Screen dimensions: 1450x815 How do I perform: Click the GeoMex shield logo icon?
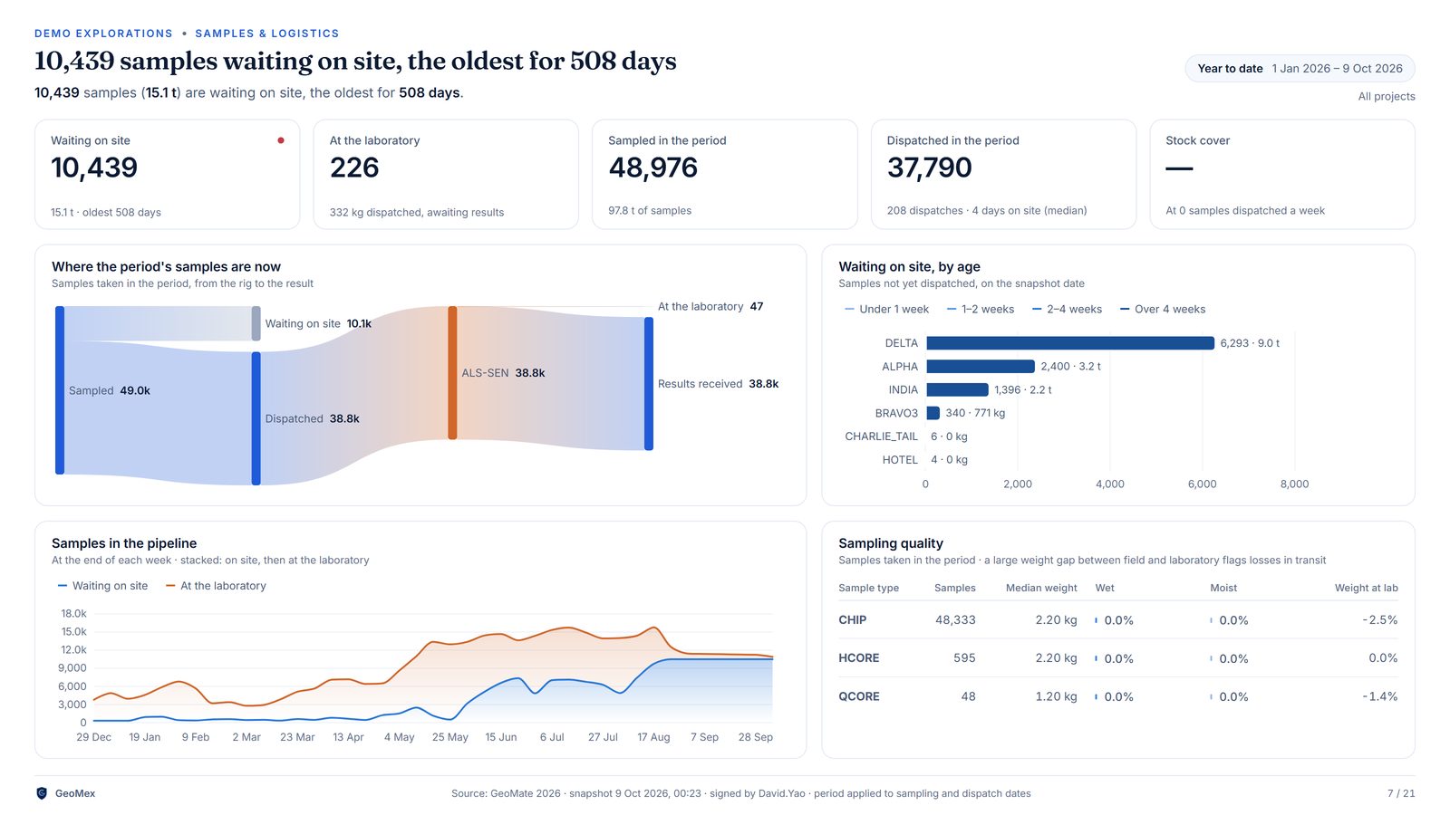tap(42, 793)
